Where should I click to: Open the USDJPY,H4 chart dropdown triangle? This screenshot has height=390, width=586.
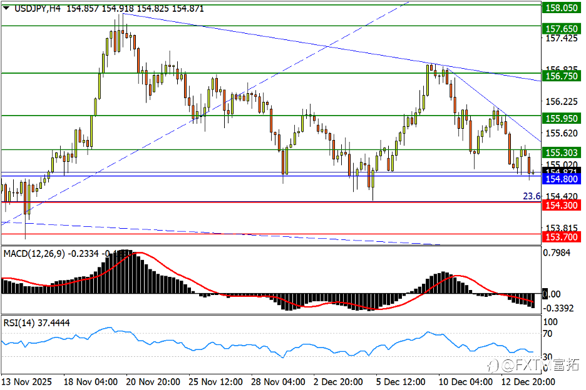coord(6,8)
